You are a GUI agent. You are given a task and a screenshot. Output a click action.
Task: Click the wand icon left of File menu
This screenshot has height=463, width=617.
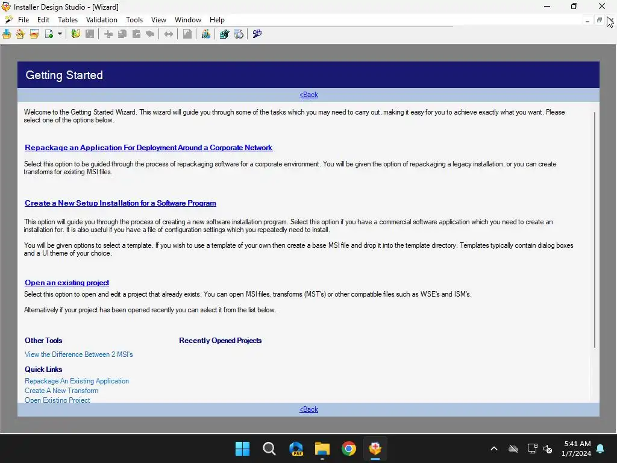[x=8, y=20]
